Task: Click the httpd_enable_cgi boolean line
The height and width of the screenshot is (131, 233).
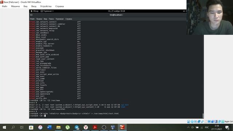Action: pyautogui.click(x=55, y=41)
